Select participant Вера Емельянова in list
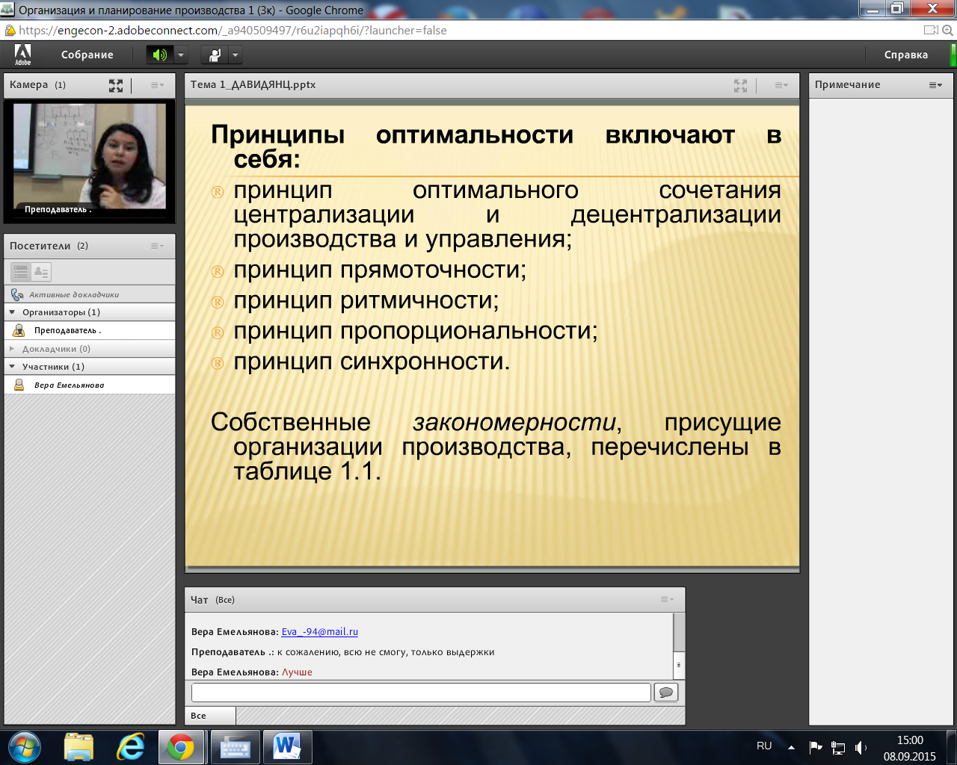The width and height of the screenshot is (957, 765). click(x=90, y=385)
